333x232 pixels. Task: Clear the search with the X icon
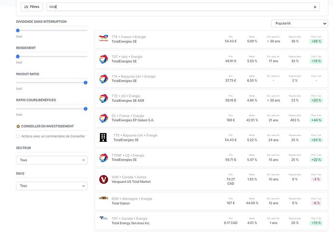(315, 7)
